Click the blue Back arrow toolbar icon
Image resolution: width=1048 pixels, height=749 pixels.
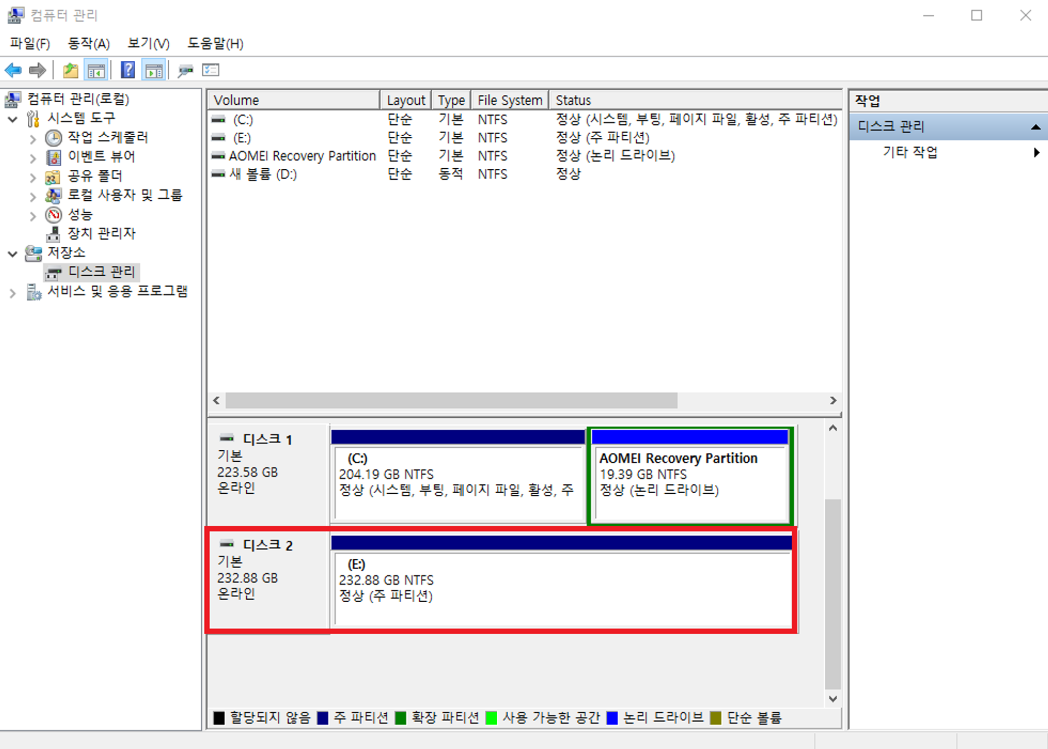13,70
